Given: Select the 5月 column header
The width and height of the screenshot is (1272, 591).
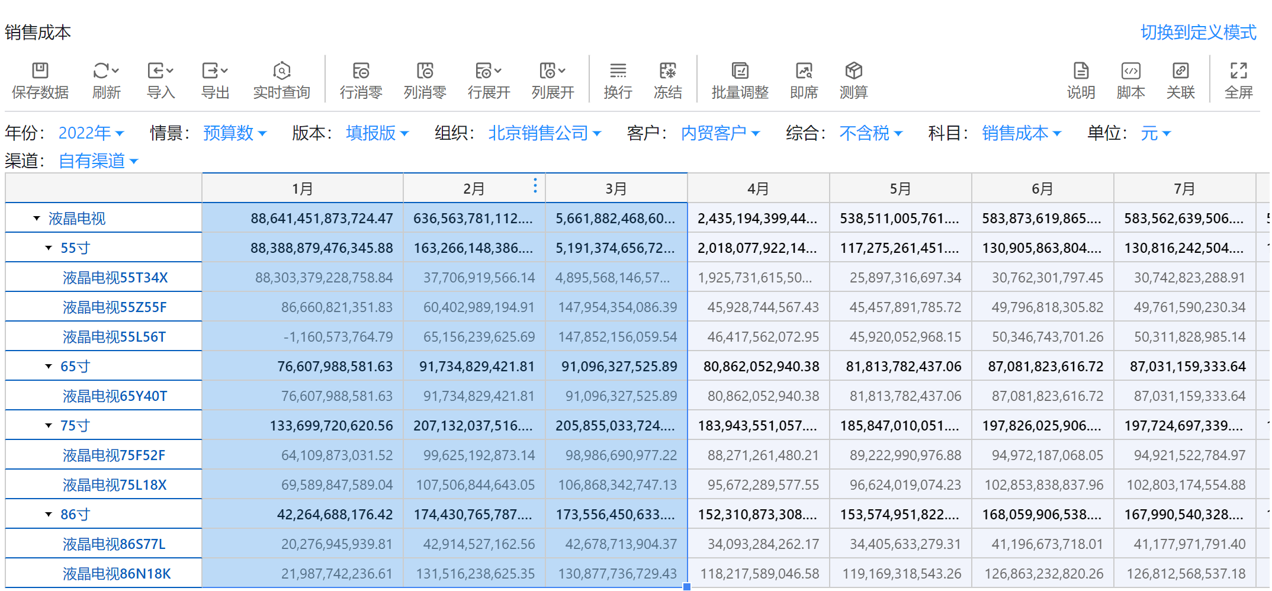Looking at the screenshot, I should pyautogui.click(x=900, y=189).
